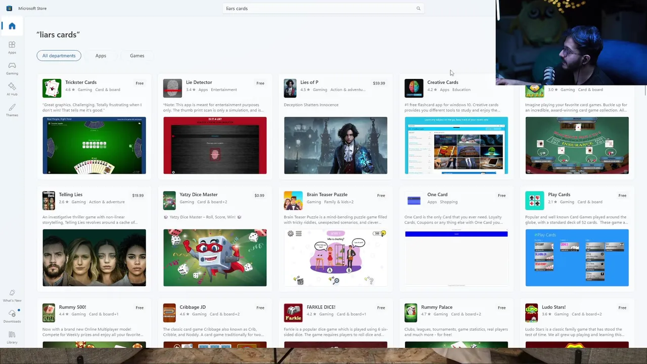Click the Play Cards app icon

[535, 200]
